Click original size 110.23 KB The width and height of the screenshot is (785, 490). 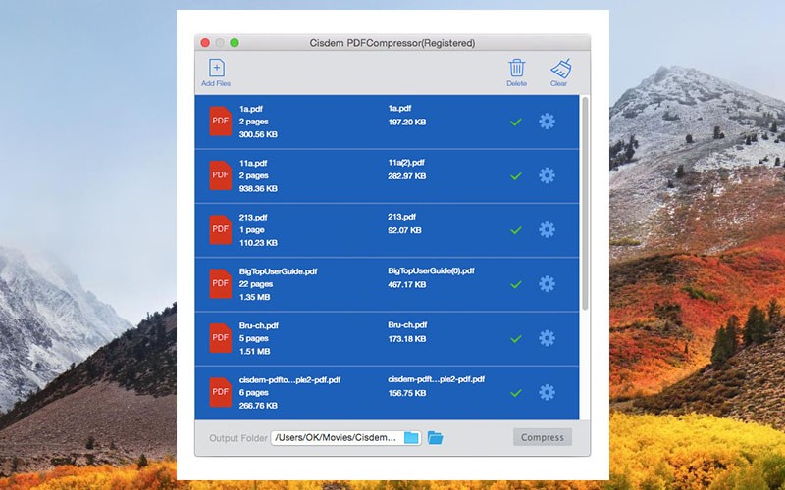258,243
